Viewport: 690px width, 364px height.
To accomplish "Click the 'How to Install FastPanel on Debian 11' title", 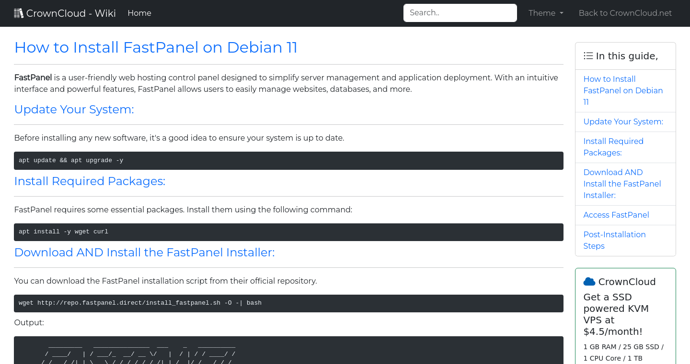I will pyautogui.click(x=156, y=47).
